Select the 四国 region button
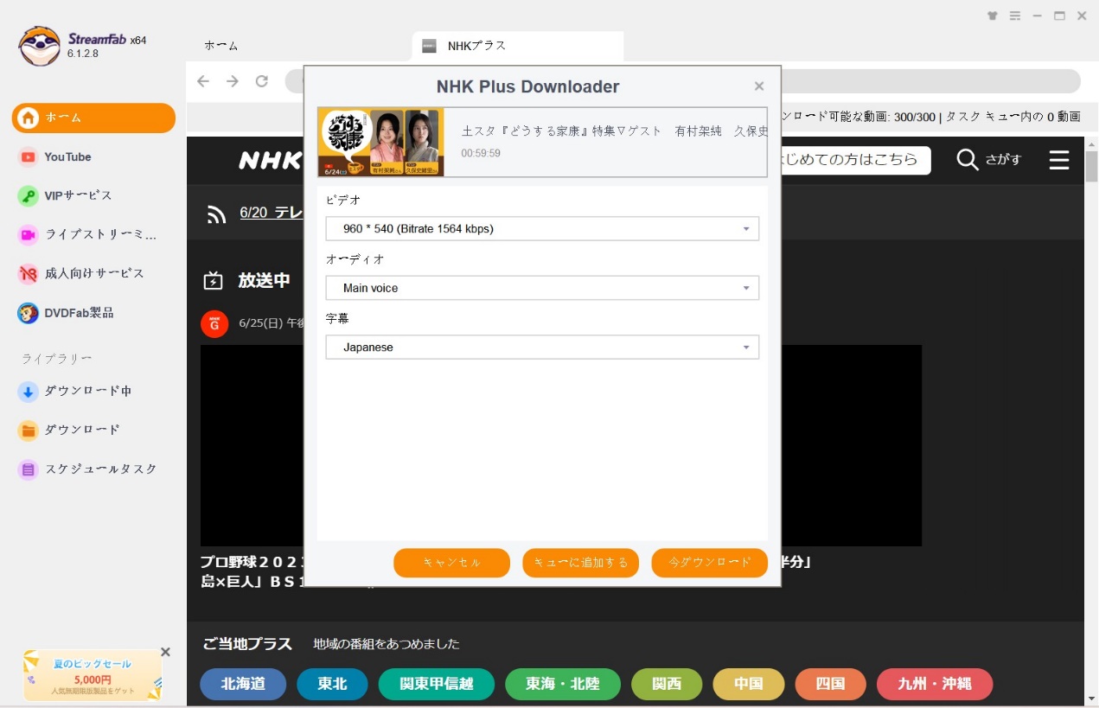 831,684
